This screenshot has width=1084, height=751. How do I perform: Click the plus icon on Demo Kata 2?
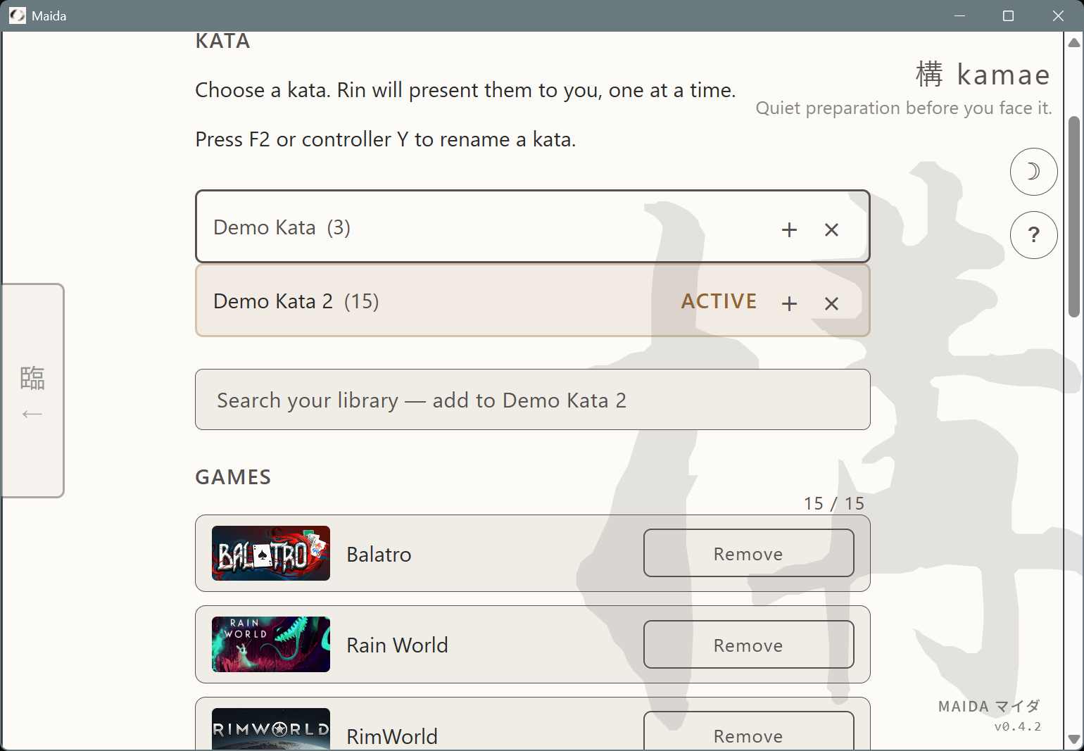coord(789,303)
